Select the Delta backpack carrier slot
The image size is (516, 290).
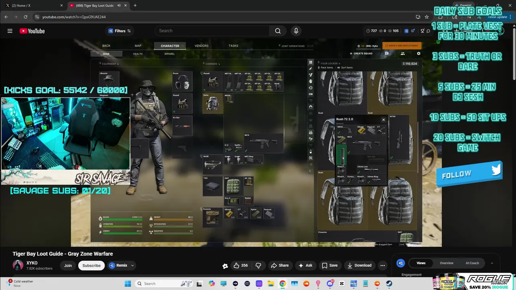pos(212,103)
